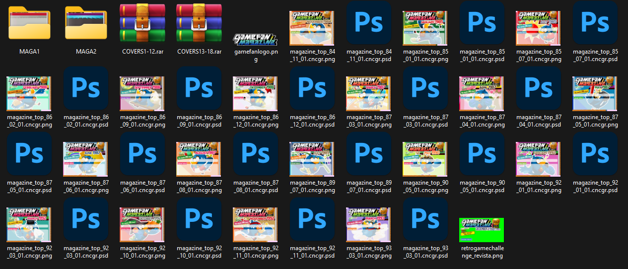This screenshot has width=628, height=269.
Task: Select Photoshop icon of magazine_top_92_11_01.cncgr.psd
Action: click(312, 219)
